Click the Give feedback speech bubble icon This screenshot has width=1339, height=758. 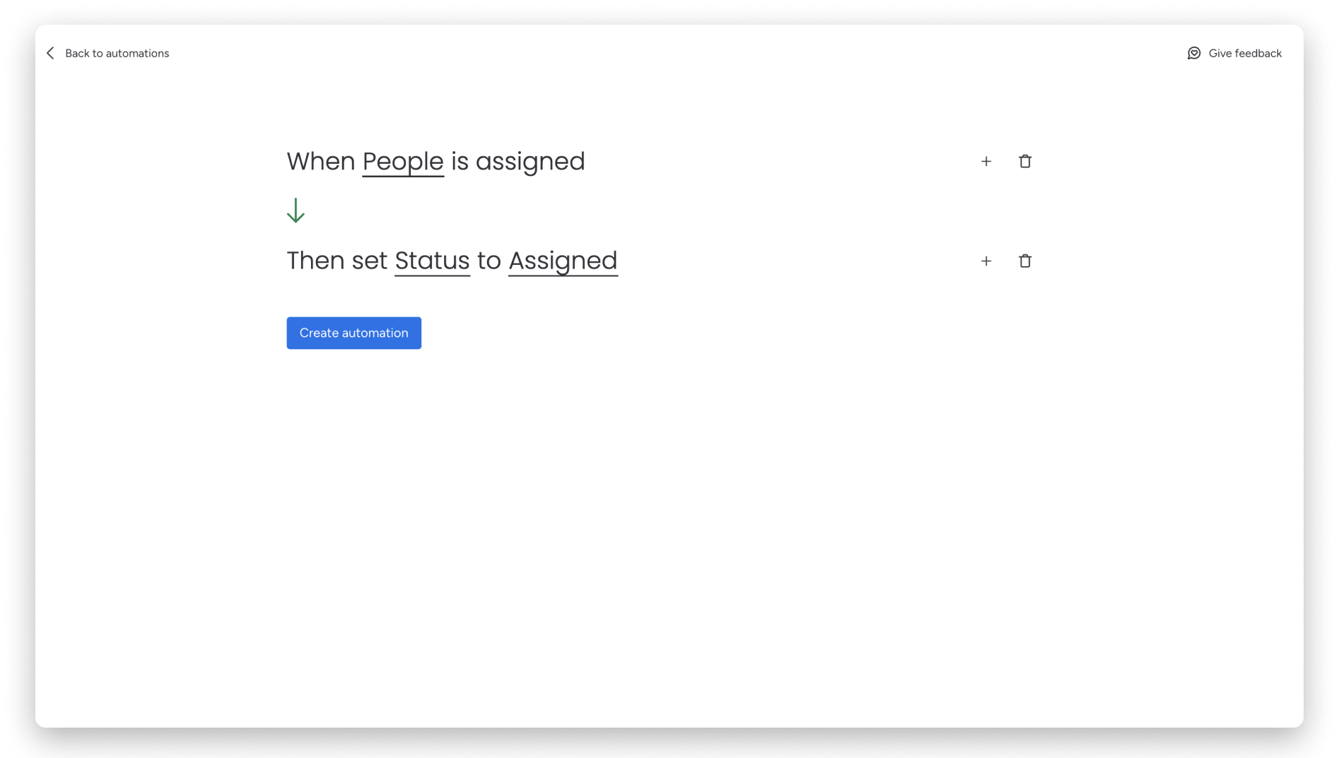pos(1193,53)
